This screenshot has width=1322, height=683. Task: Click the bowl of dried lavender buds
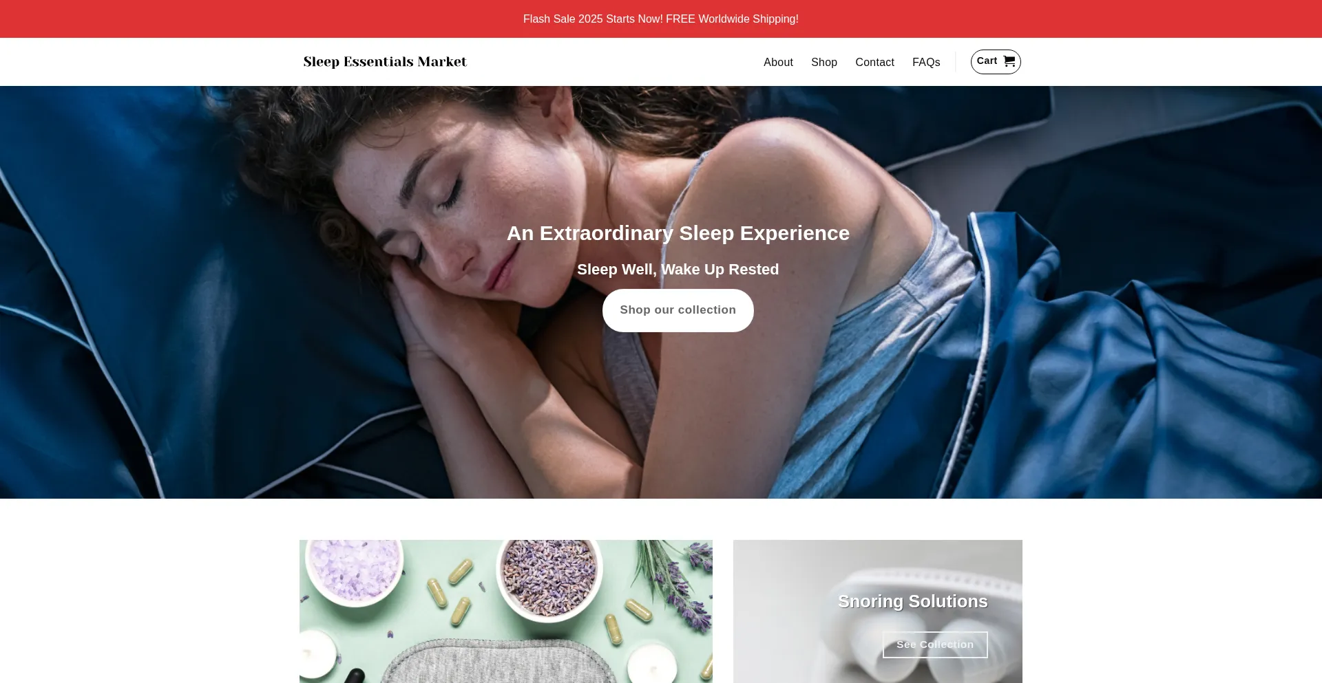tap(549, 574)
